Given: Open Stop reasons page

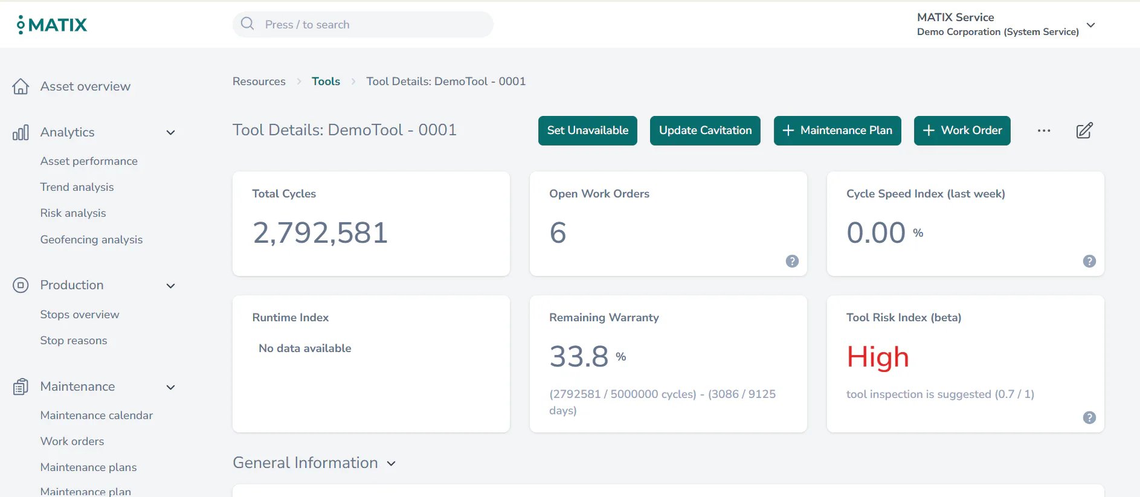Looking at the screenshot, I should coord(74,341).
